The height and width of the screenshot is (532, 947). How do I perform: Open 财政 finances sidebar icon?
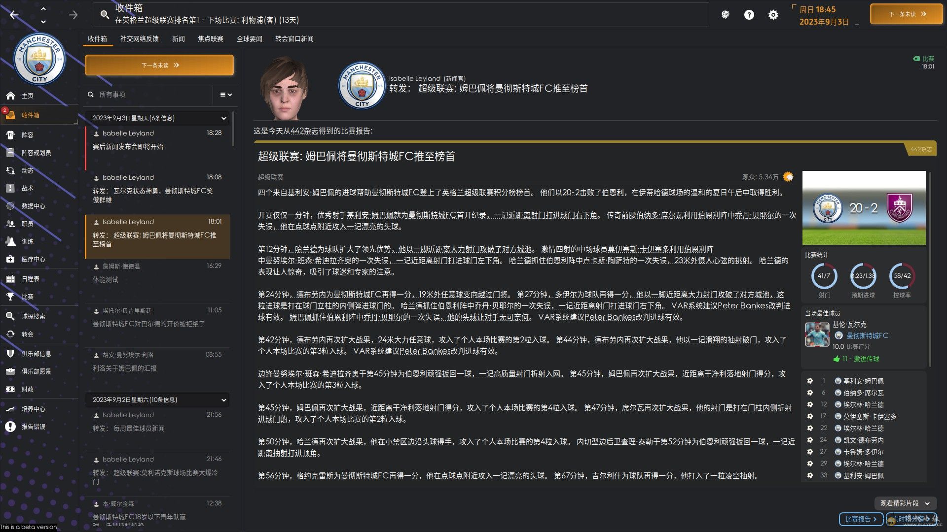10,389
